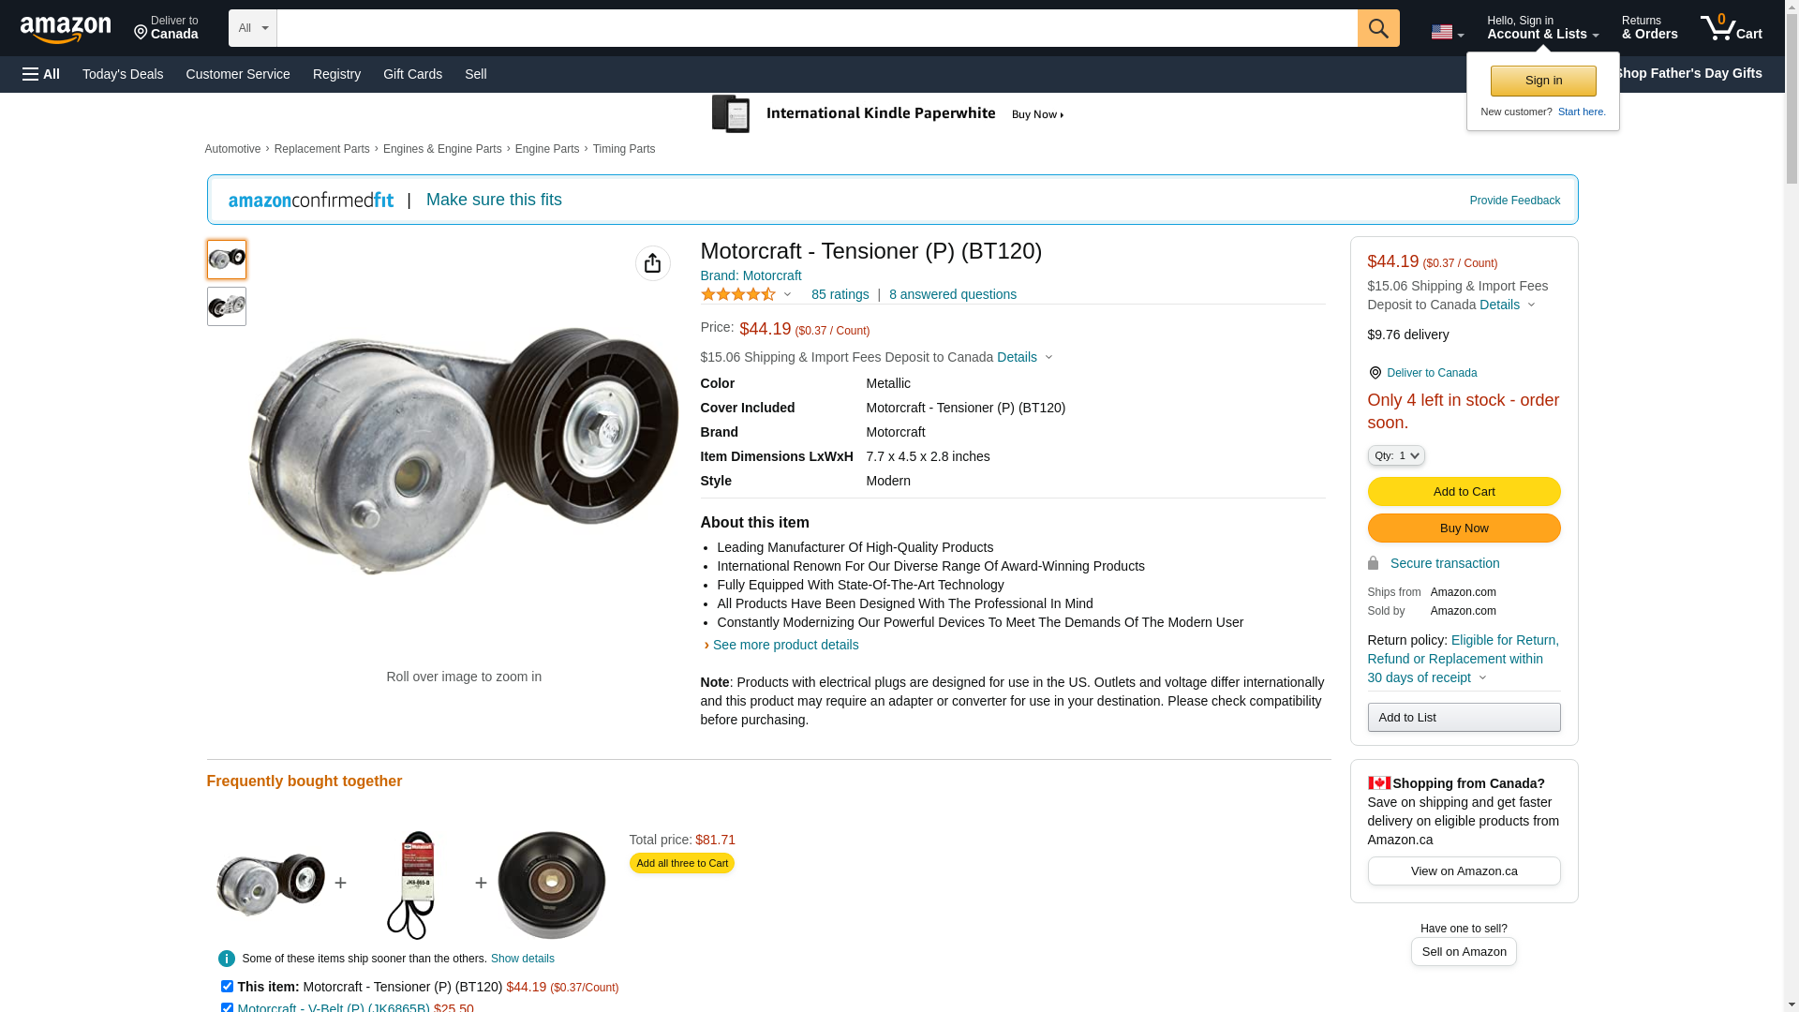Click the star rating icons
Screen dimensions: 1799x1012
(738, 294)
